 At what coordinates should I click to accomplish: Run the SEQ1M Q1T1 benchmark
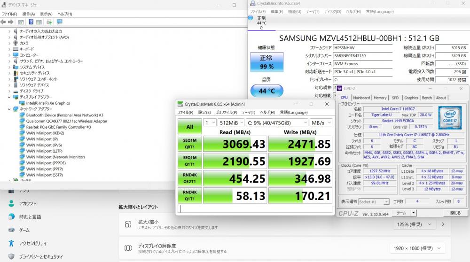[x=190, y=161]
